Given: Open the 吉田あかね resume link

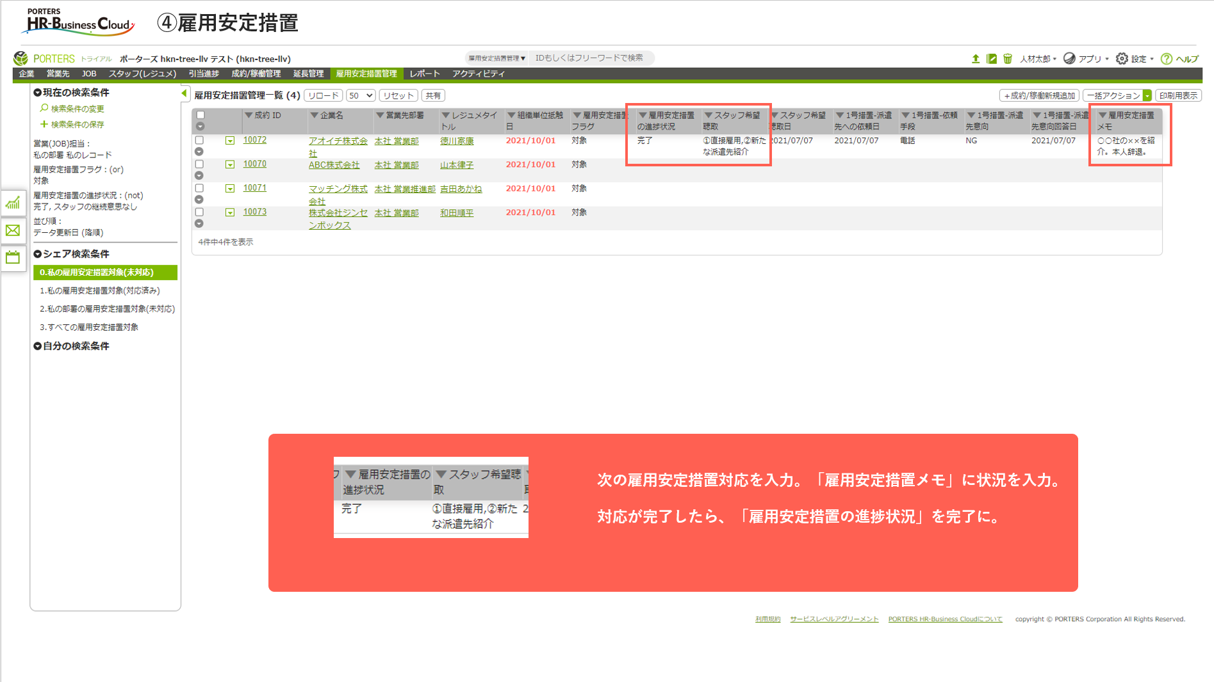Looking at the screenshot, I should click(x=461, y=189).
